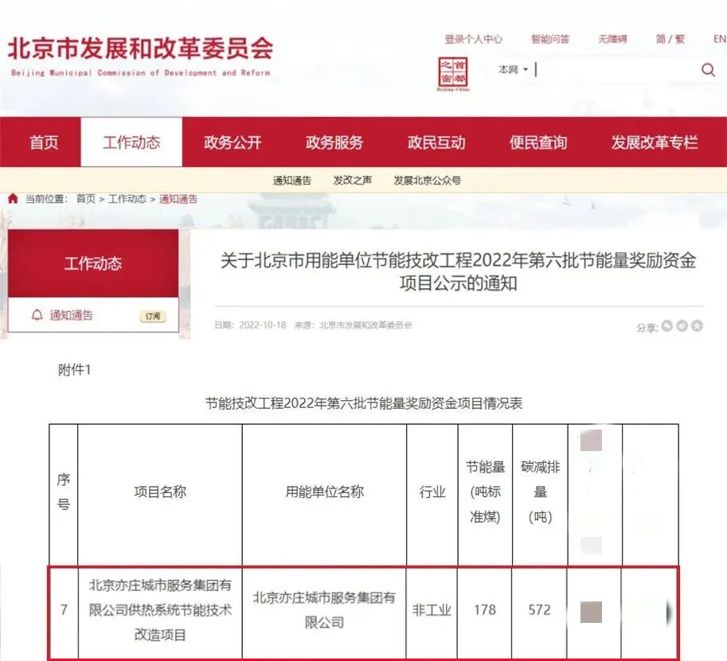This screenshot has height=661, width=727.
Task: Click the bell icon beside 通知通告
Action: pos(37,315)
